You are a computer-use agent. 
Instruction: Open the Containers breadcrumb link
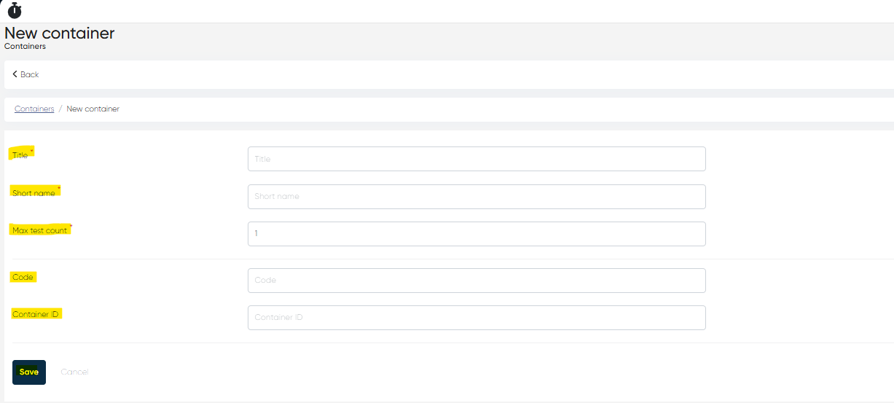click(34, 109)
